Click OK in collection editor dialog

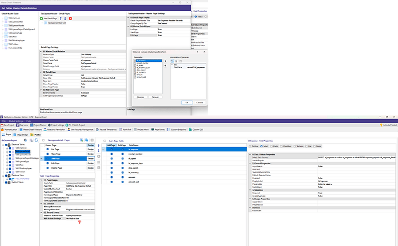187,103
